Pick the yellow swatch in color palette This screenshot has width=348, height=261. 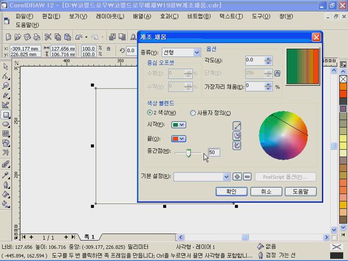(x=343, y=138)
